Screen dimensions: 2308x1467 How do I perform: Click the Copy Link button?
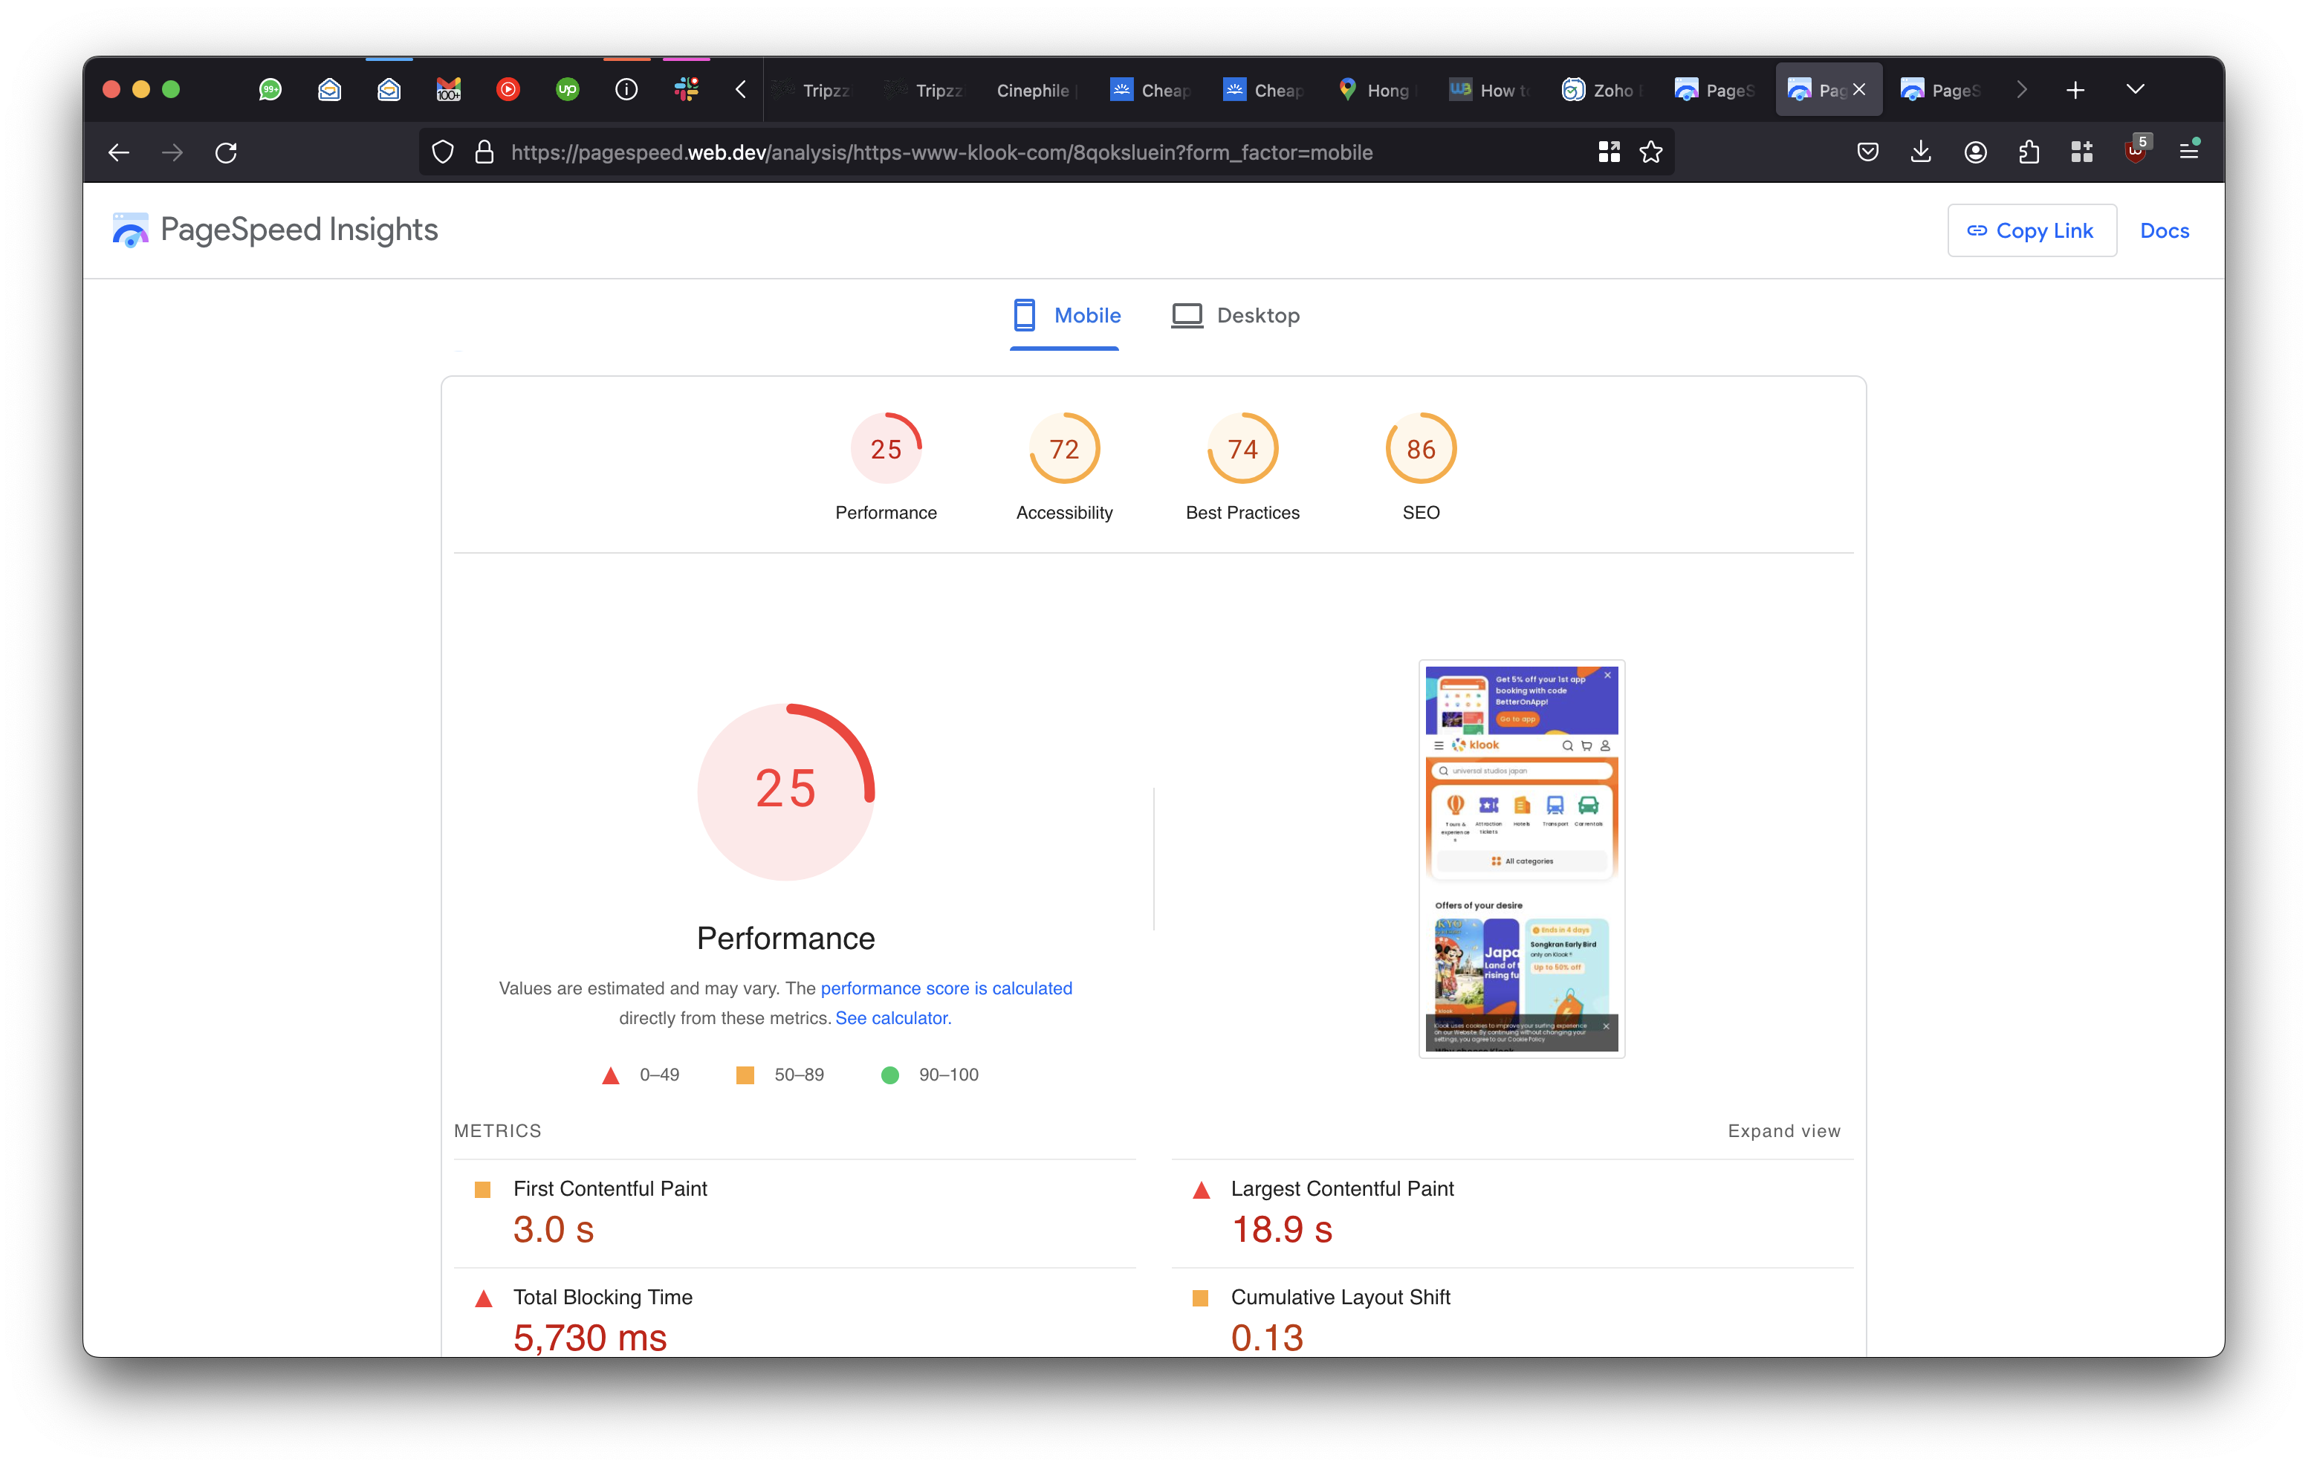pos(2031,230)
